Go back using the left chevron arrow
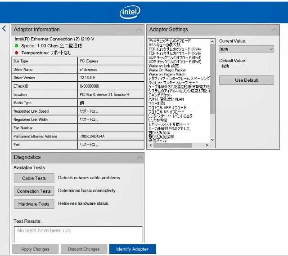The image size is (288, 256). point(4,28)
